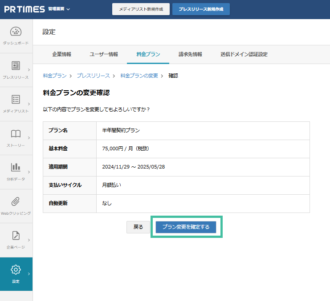Expand the chevron beside 分析データ sidebar item

tap(29, 172)
